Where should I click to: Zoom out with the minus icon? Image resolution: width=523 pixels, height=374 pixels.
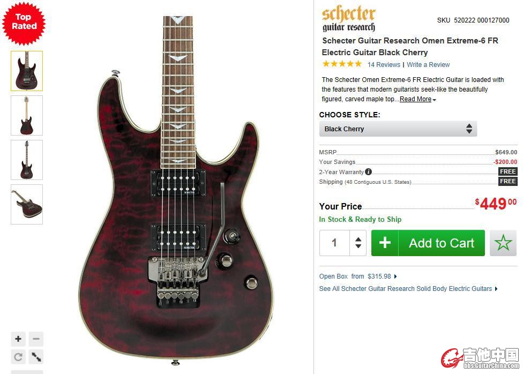coord(36,339)
